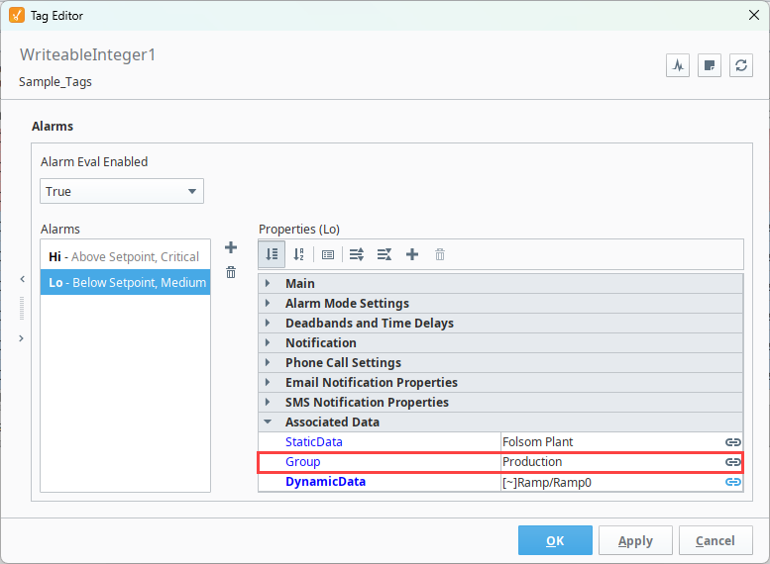This screenshot has height=564, width=770.
Task: Expand Deadbands and Time Delays
Action: 268,323
